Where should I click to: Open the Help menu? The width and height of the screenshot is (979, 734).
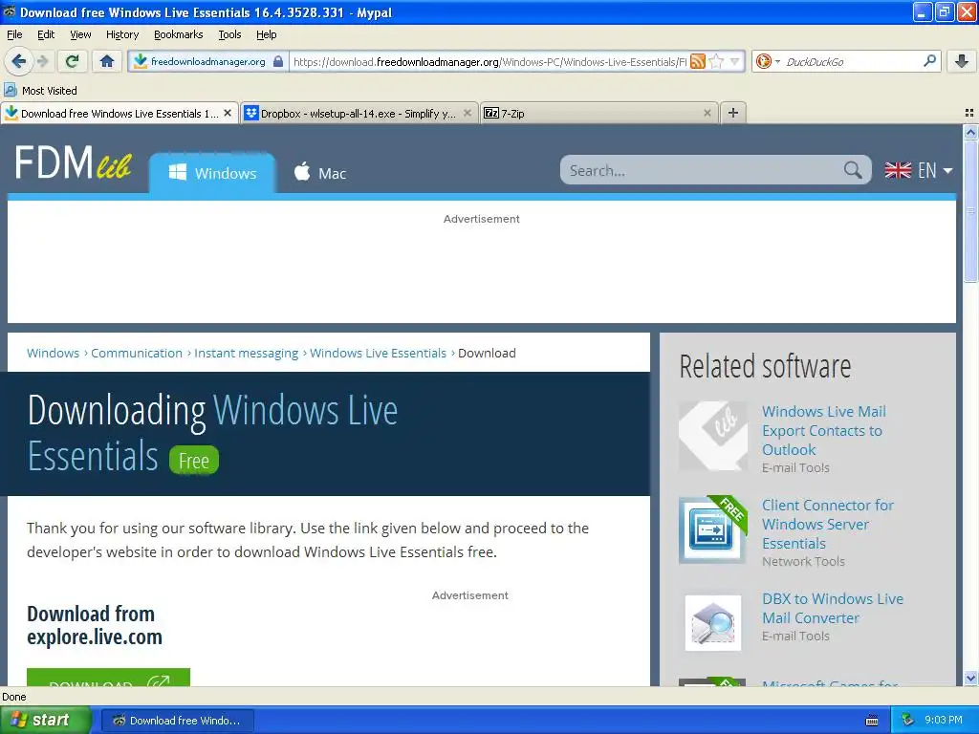(266, 34)
